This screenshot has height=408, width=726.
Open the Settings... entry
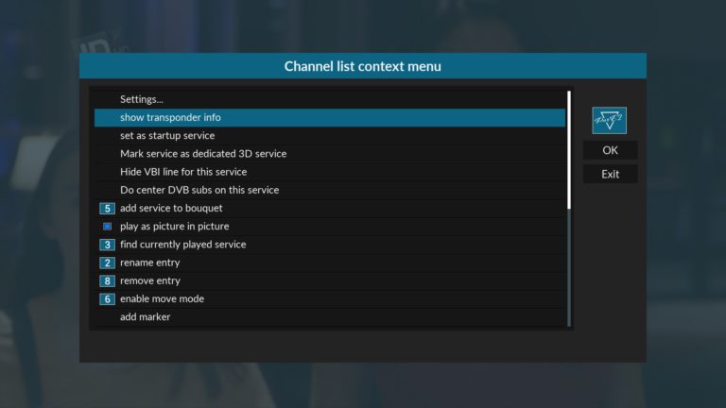click(330, 99)
